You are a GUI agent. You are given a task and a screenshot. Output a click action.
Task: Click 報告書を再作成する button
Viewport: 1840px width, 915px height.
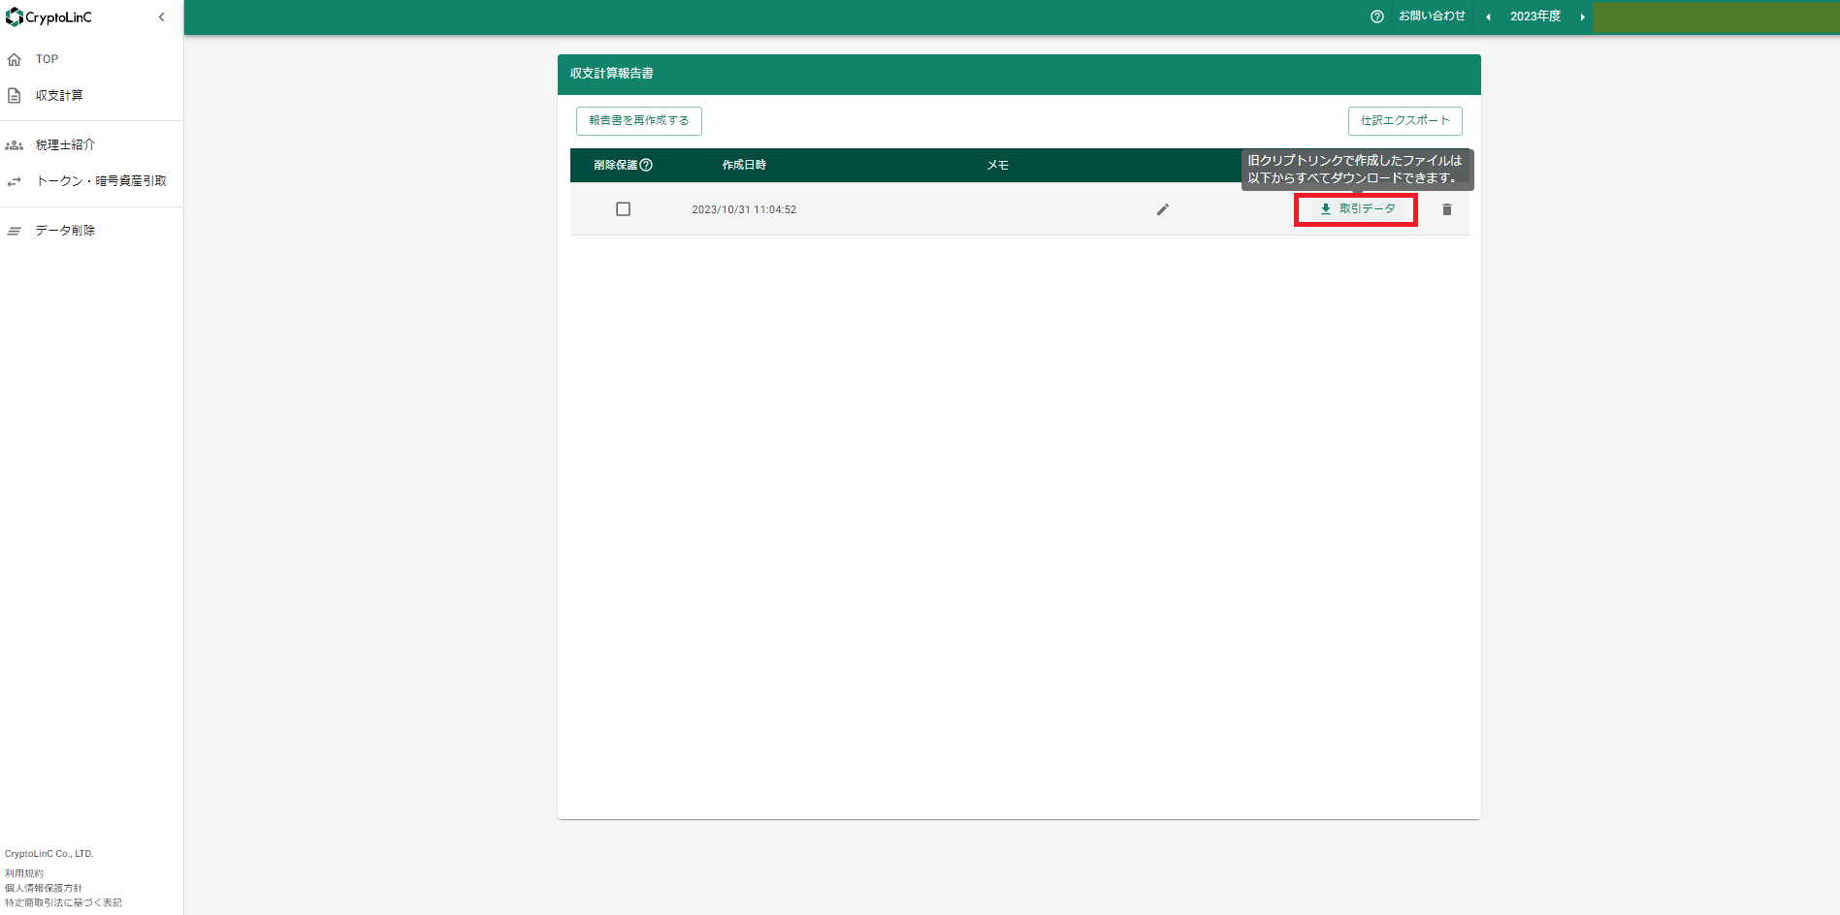[639, 121]
